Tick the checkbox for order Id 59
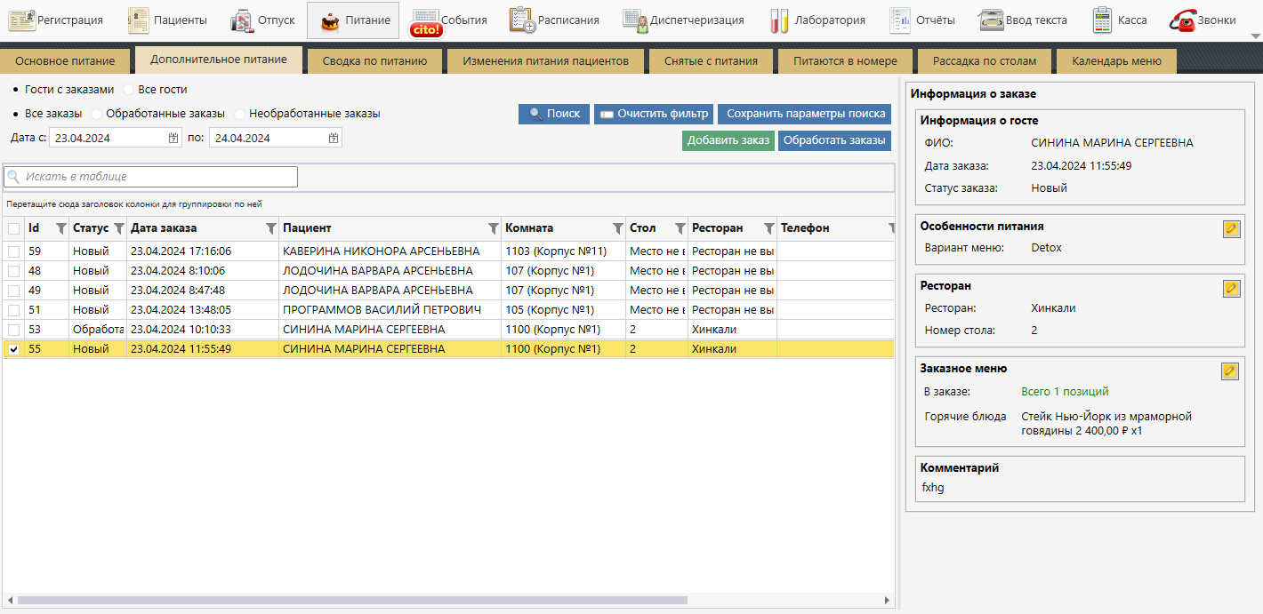Image resolution: width=1263 pixels, height=614 pixels. [13, 251]
